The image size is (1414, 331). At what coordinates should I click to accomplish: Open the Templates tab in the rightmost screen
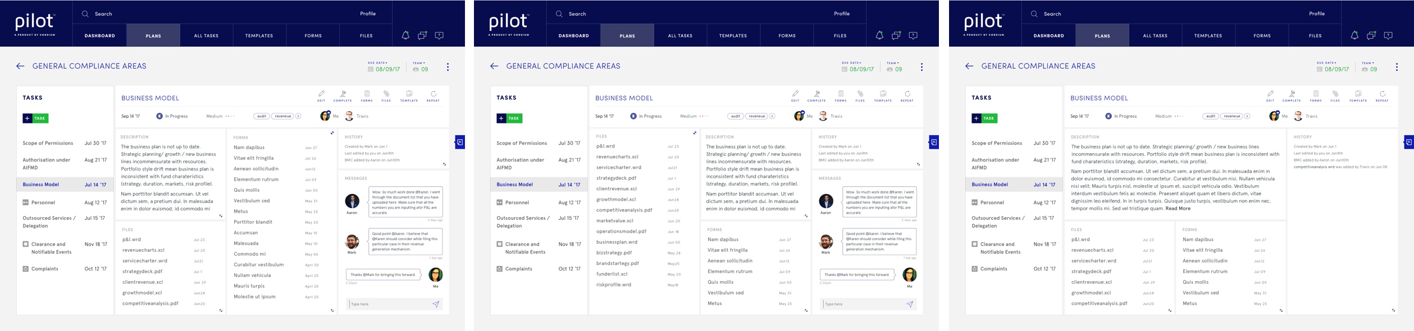[1208, 35]
